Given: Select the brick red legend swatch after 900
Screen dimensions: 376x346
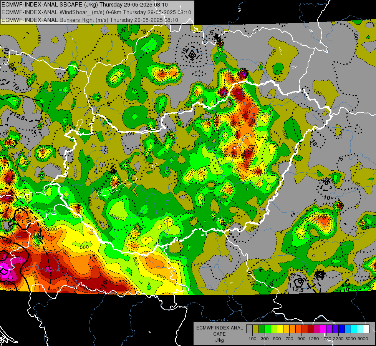Looking at the screenshot, I should pos(305,329).
